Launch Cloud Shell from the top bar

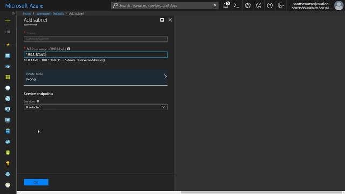pyautogui.click(x=237, y=5)
